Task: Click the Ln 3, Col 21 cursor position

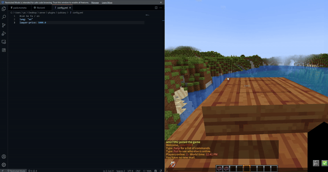Action: pyautogui.click(x=108, y=170)
